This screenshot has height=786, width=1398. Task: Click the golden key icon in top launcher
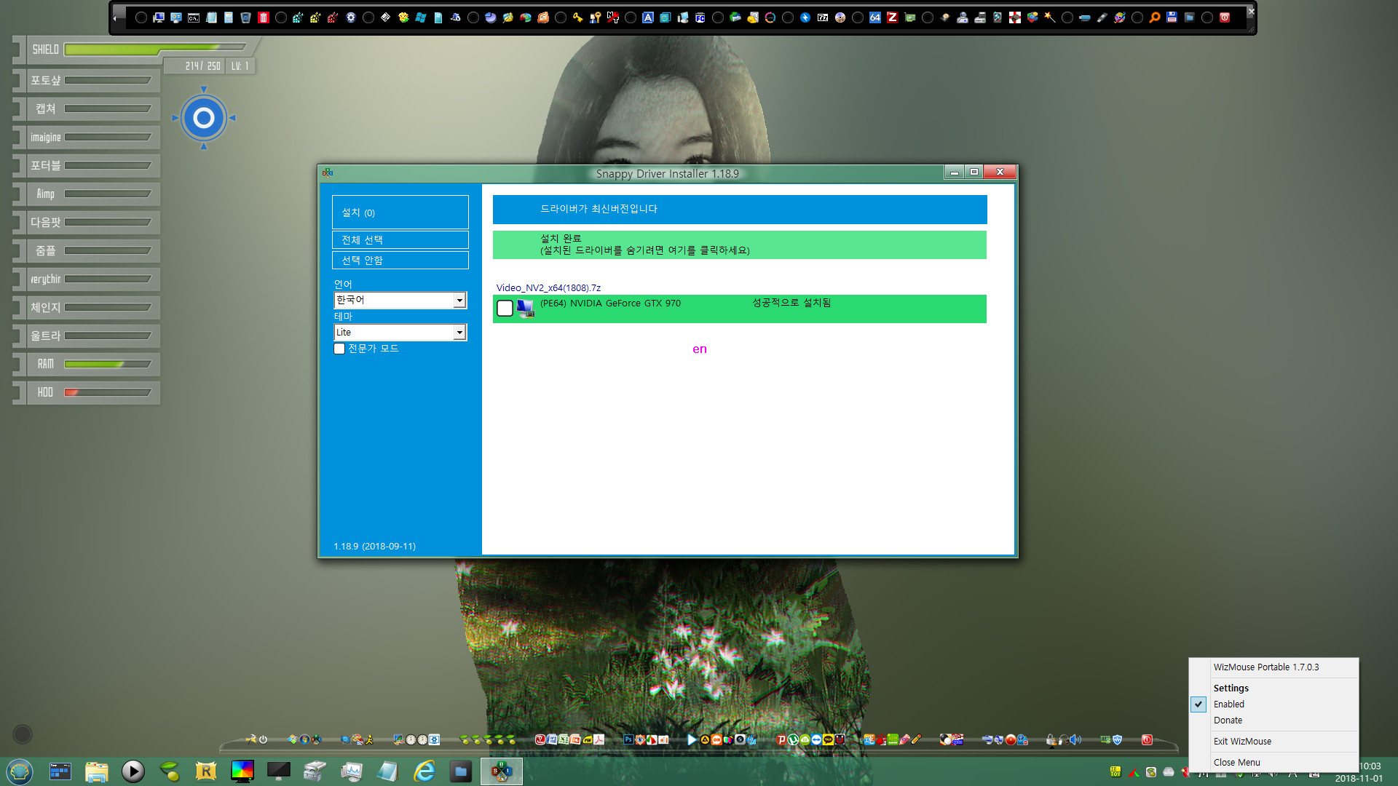577,17
